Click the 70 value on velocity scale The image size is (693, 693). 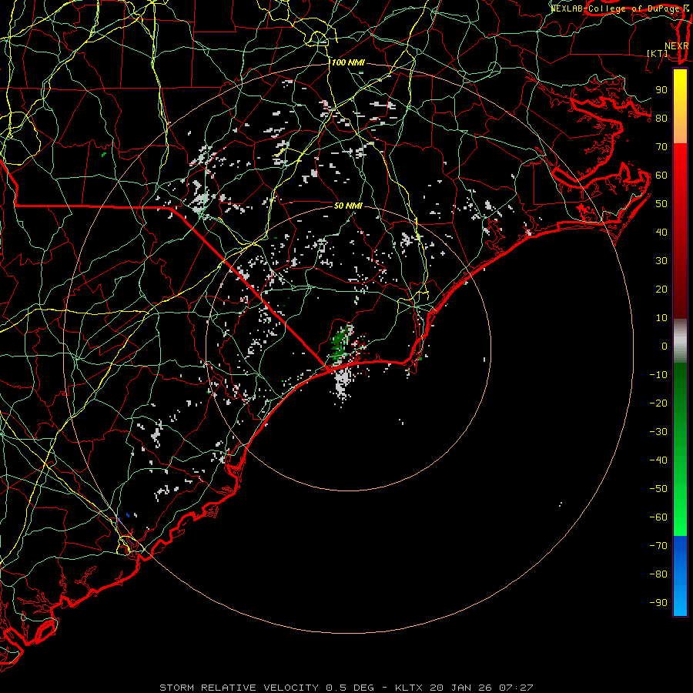[x=661, y=147]
